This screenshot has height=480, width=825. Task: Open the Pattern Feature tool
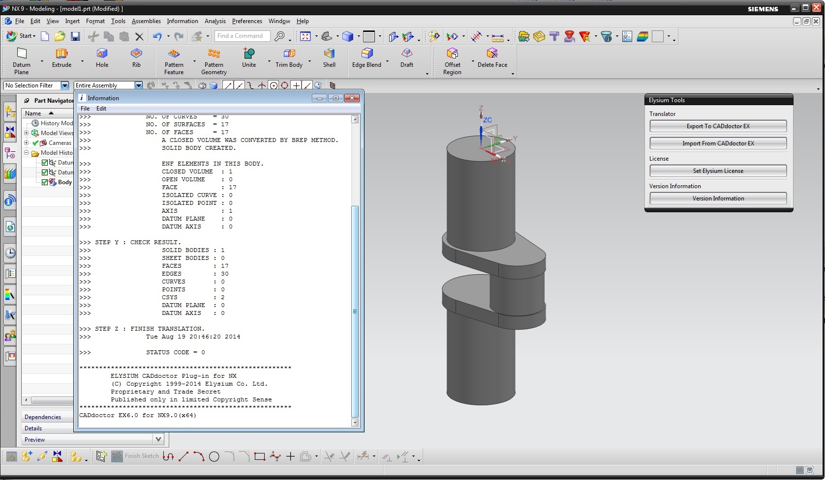pos(174,61)
